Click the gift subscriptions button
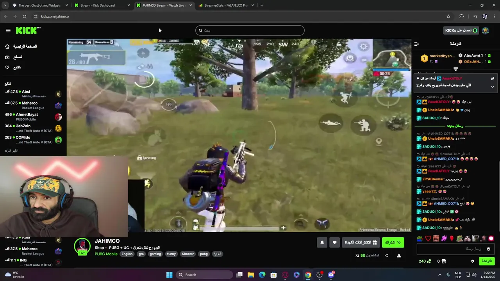 coord(361,242)
